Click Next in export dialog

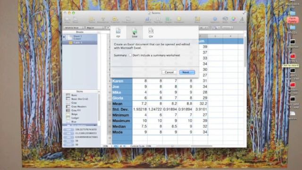click(x=187, y=72)
